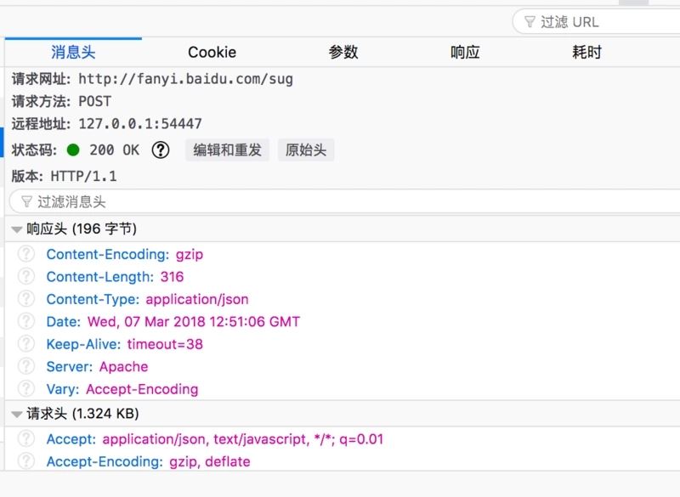Click the 编辑和重发 button
Screen dimensions: 680x497
click(x=227, y=150)
